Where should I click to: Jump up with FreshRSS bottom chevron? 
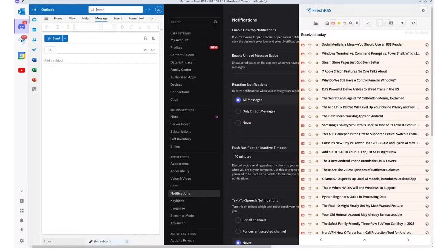tap(365, 240)
